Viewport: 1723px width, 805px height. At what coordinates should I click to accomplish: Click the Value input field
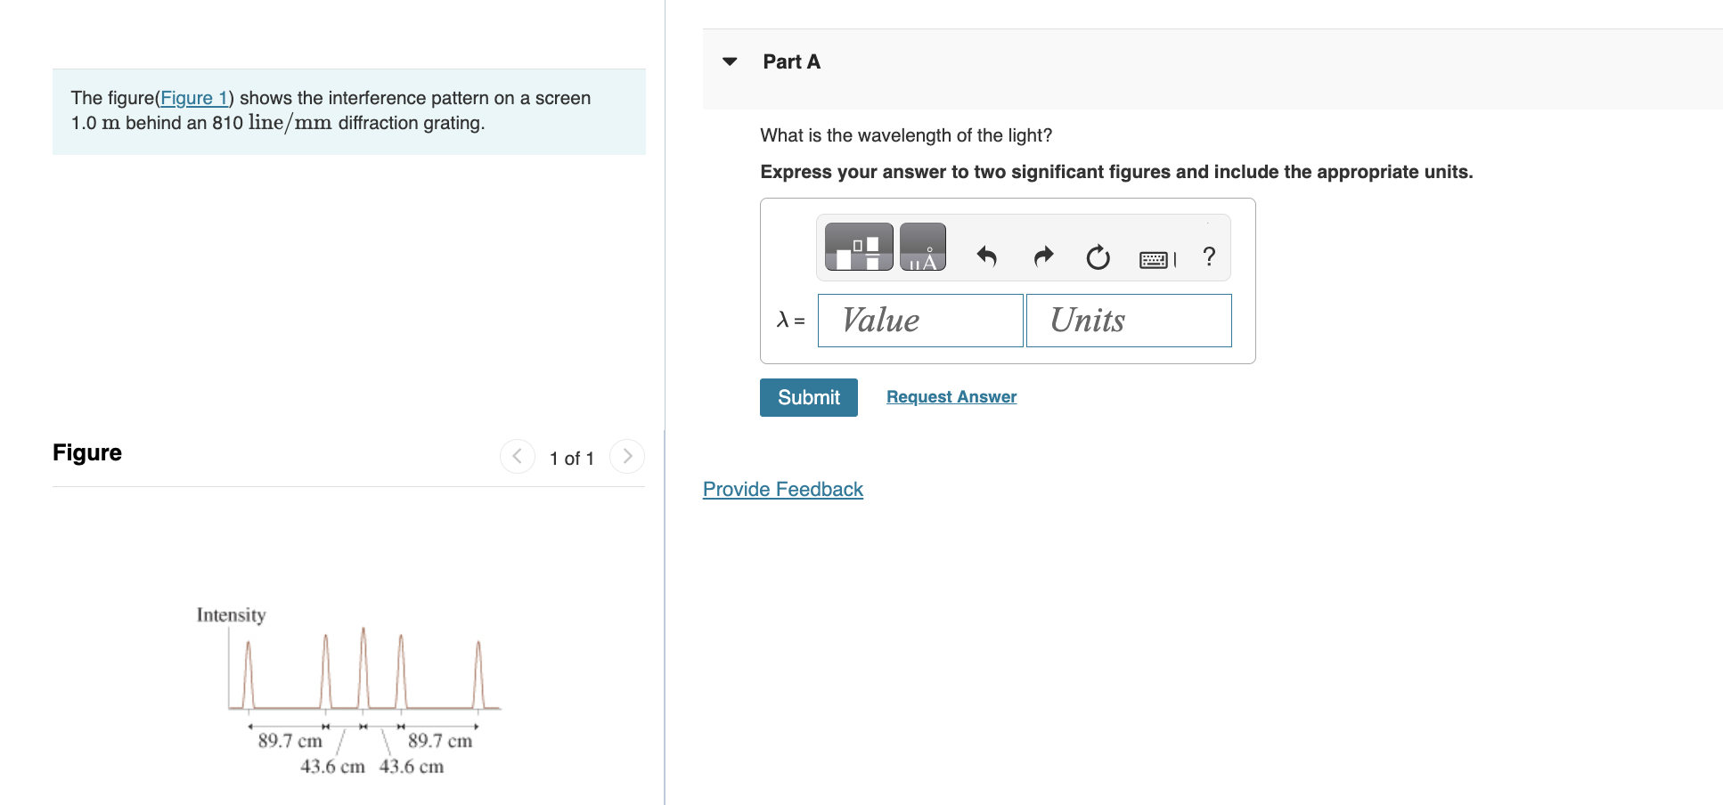[920, 321]
